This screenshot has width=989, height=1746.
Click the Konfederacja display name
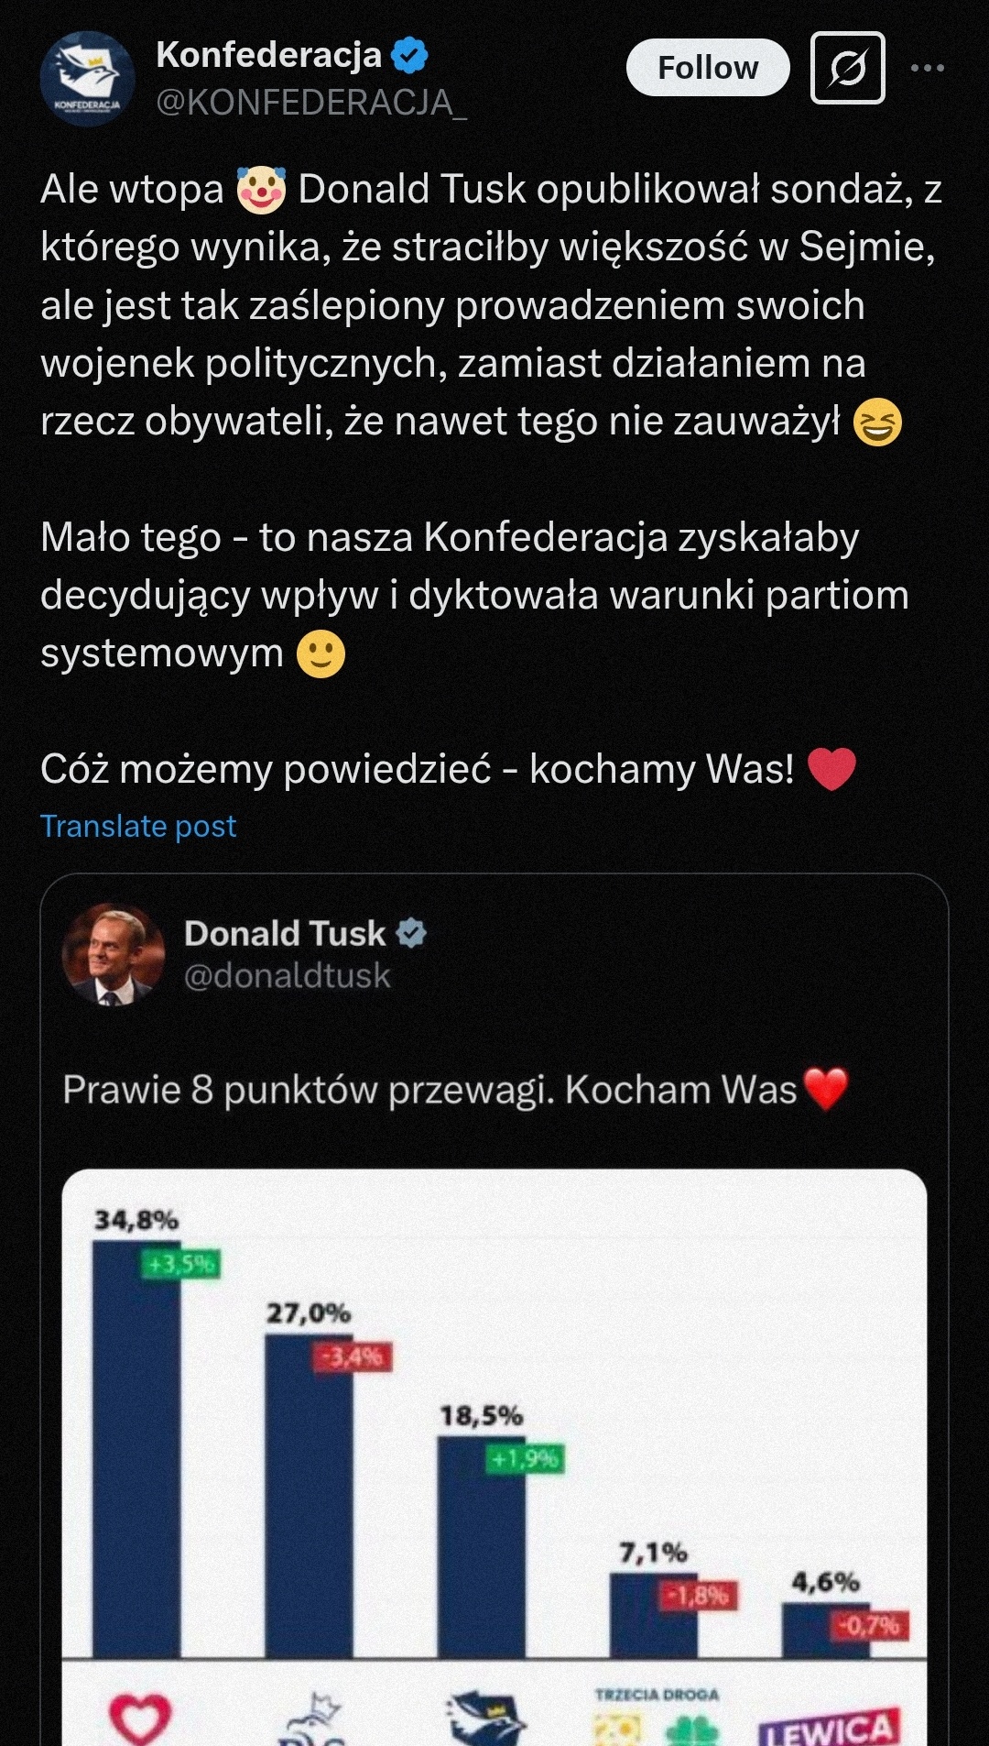tap(268, 55)
